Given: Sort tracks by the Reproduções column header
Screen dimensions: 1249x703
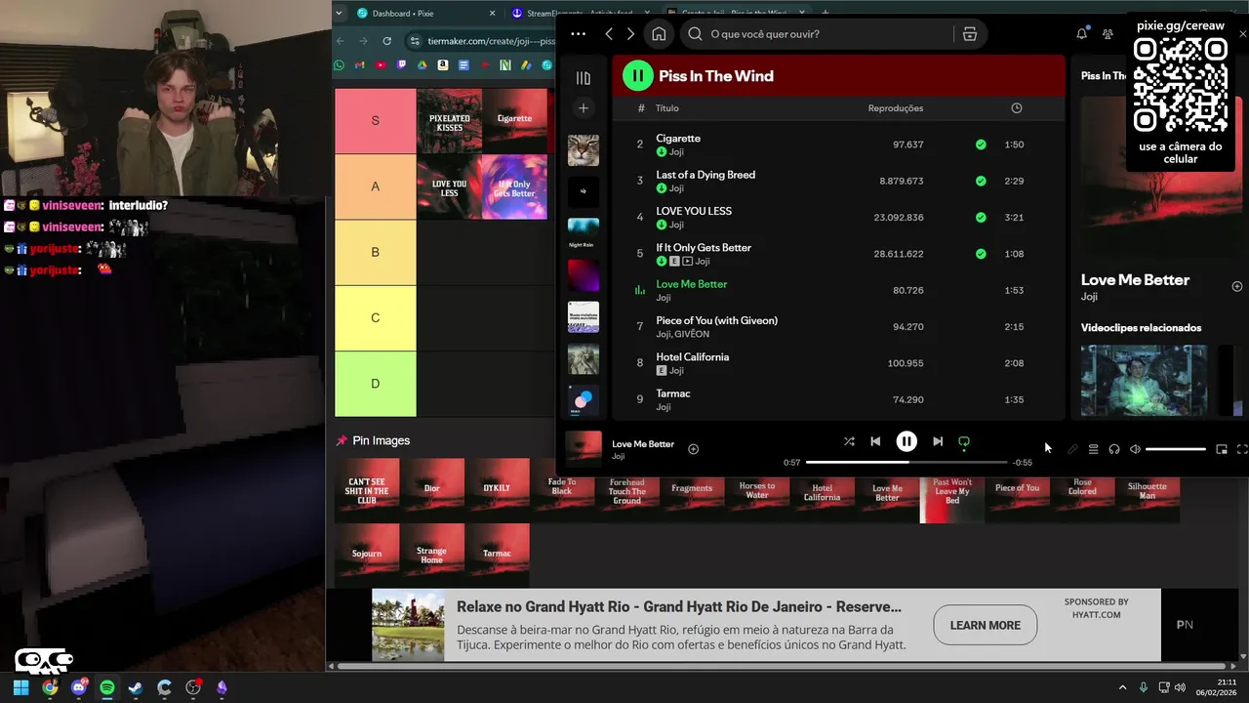Looking at the screenshot, I should [896, 108].
